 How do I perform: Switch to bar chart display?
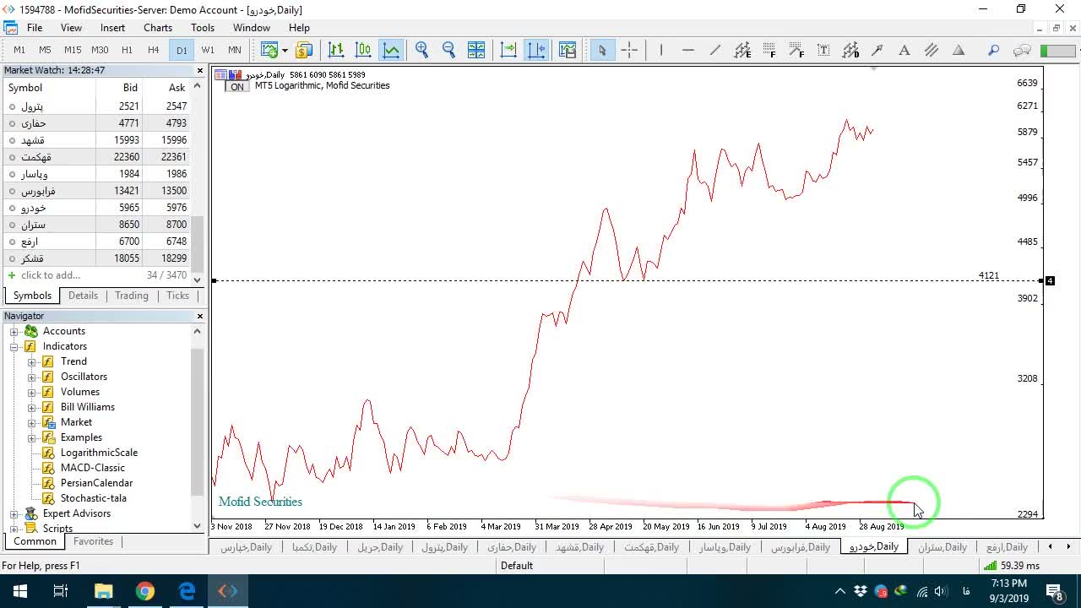pos(336,50)
